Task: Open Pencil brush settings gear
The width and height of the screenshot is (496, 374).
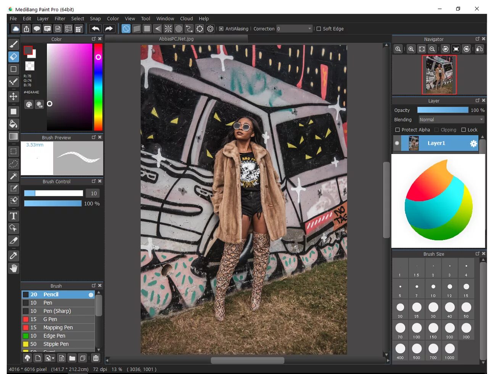Action: pos(91,295)
